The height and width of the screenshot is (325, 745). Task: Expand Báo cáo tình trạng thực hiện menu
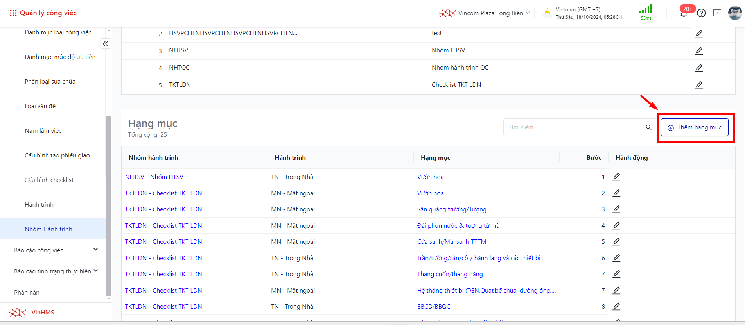click(x=95, y=271)
